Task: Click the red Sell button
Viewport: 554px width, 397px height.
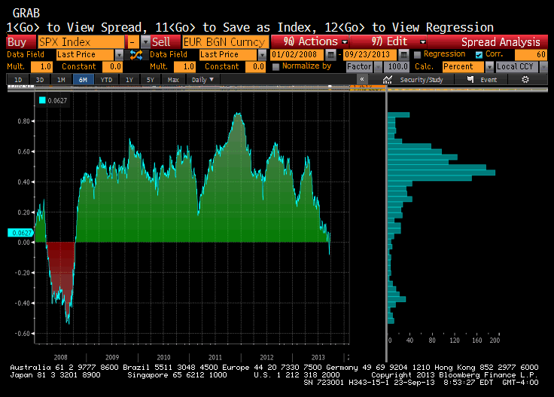Action: coord(166,41)
